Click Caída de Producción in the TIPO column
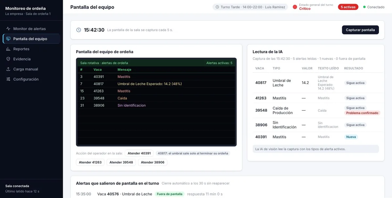392x198 pixels. [x=283, y=110]
